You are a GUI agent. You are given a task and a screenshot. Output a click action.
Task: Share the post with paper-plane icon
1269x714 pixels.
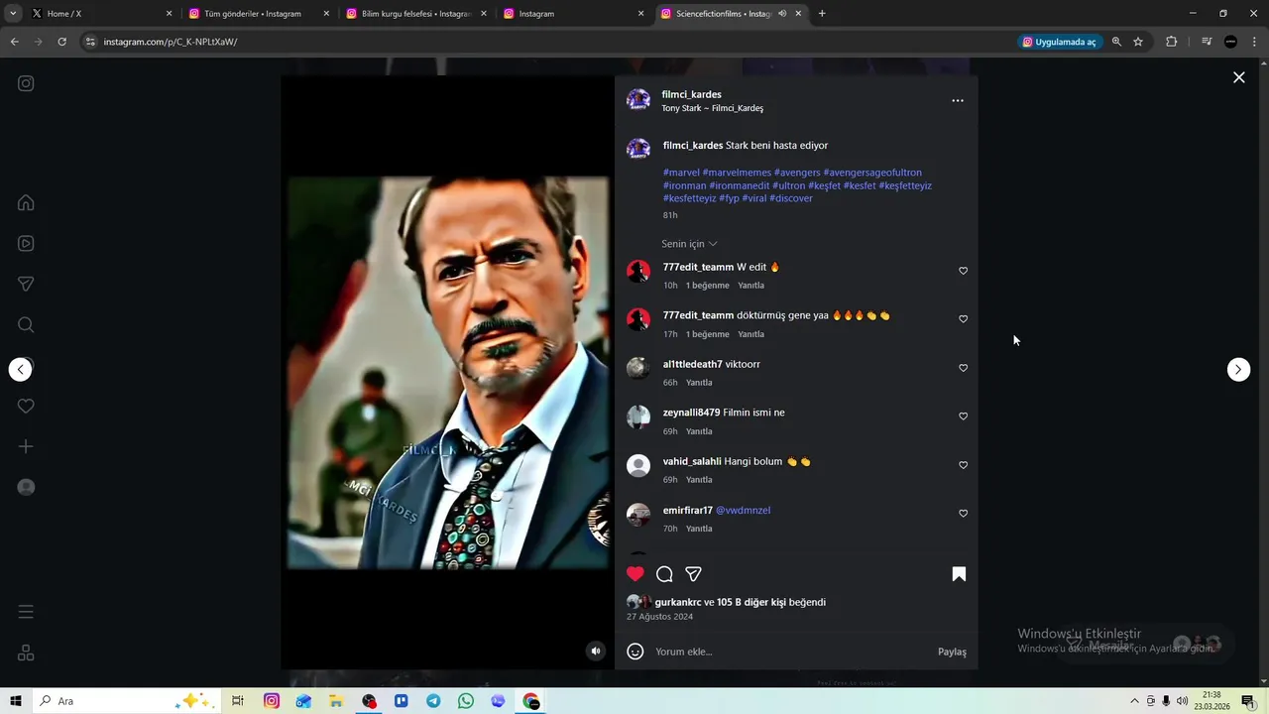(694, 573)
